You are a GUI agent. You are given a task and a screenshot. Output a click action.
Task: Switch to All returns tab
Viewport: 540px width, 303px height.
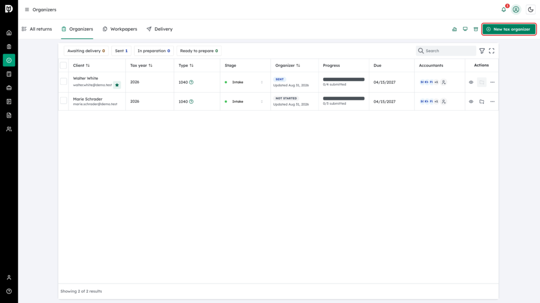[37, 29]
